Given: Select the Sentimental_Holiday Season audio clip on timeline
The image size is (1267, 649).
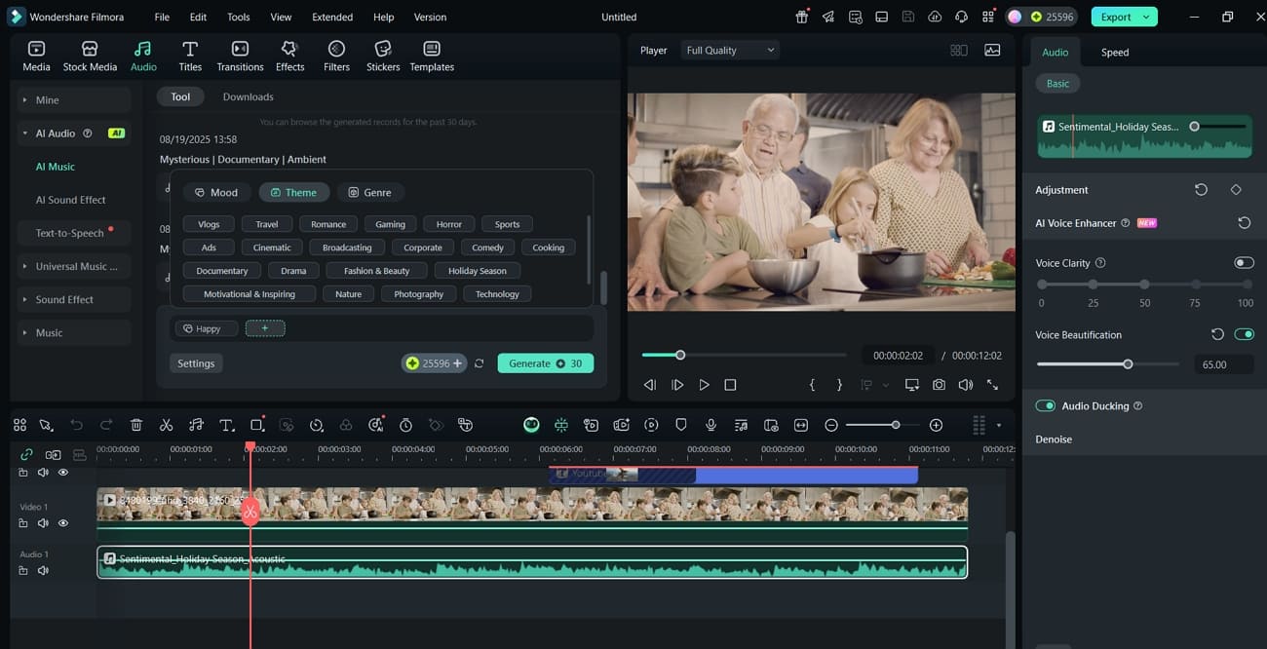Looking at the screenshot, I should pyautogui.click(x=532, y=562).
